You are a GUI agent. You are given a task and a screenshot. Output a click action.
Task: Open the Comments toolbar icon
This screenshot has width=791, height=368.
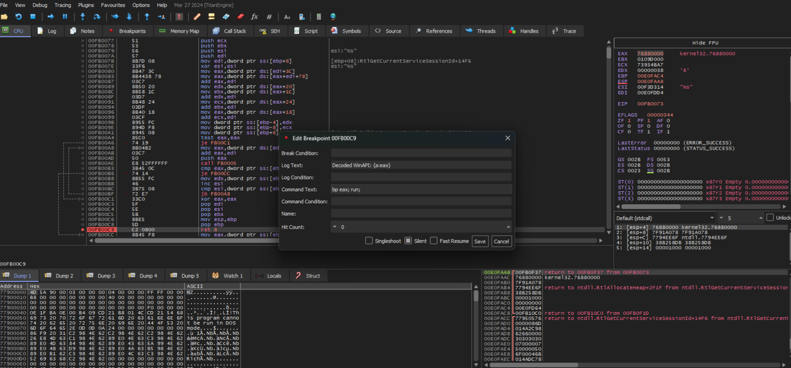click(212, 17)
